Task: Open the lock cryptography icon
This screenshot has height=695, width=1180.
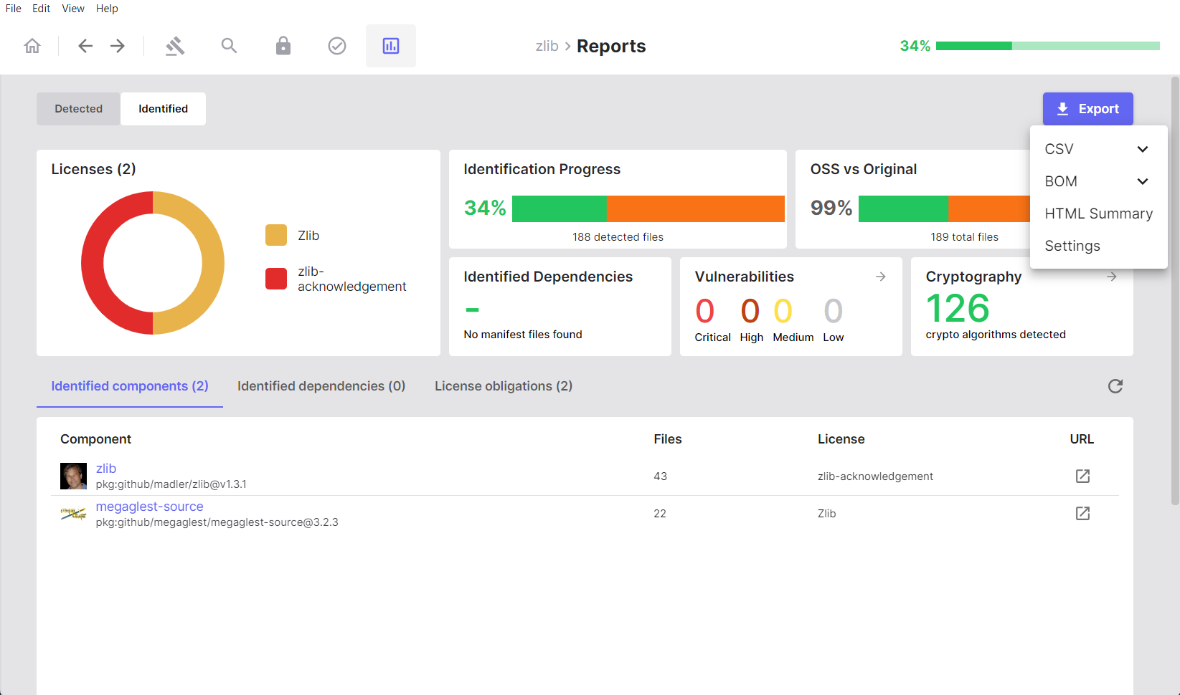Action: tap(283, 46)
